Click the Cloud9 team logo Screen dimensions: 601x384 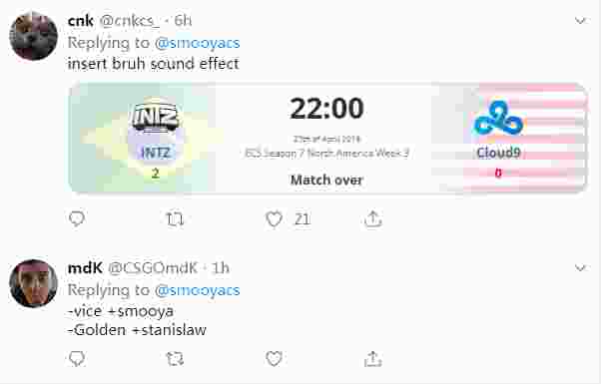pyautogui.click(x=498, y=119)
